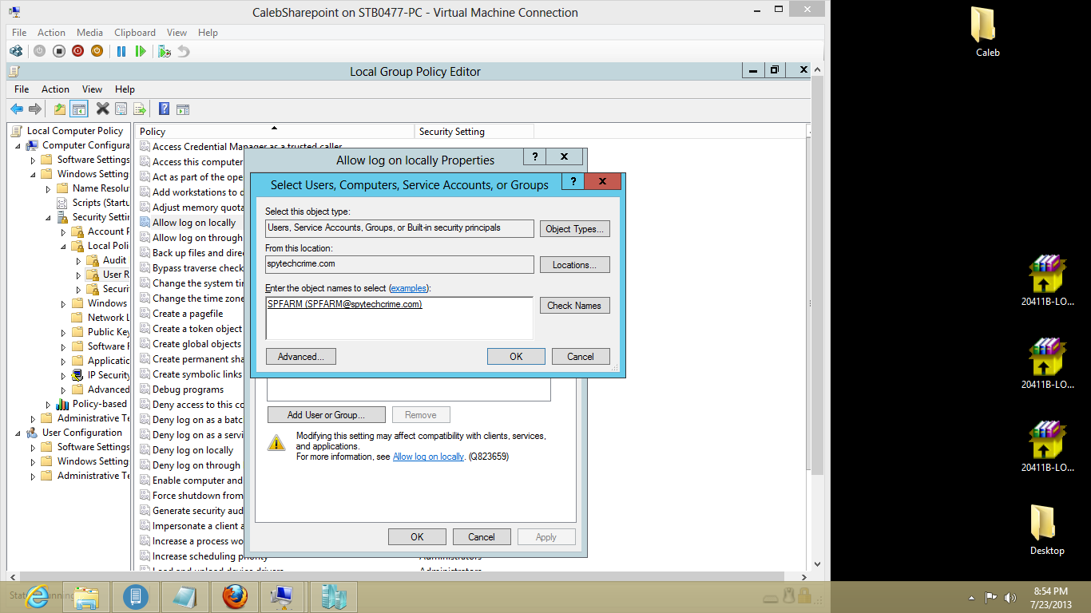
Task: Click the blue Back arrow in Group Policy toolbar
Action: 17,109
